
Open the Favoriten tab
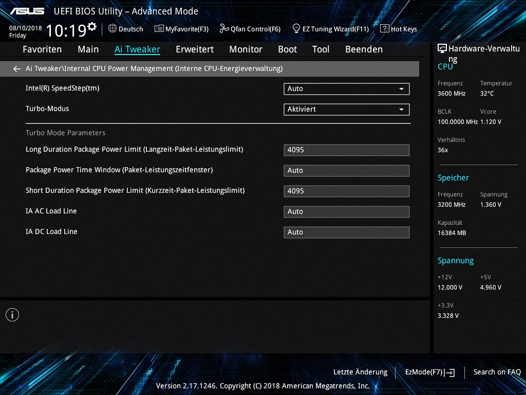[42, 49]
